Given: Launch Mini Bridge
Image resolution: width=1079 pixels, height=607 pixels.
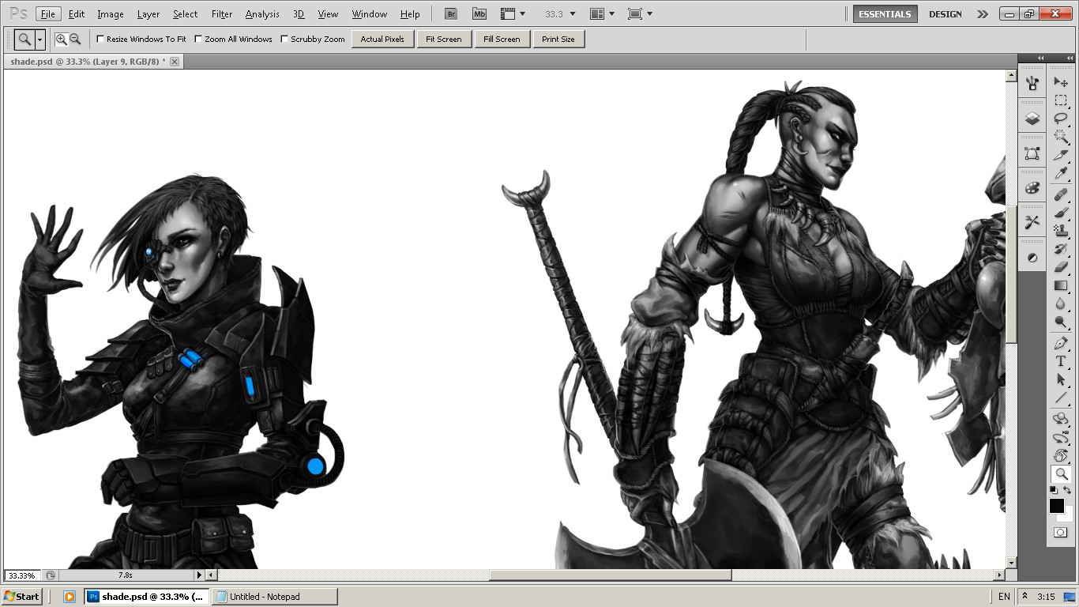Looking at the screenshot, I should click(x=479, y=13).
